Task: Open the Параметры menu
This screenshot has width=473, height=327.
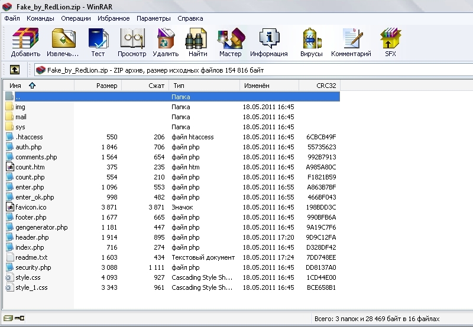Action: [x=154, y=18]
